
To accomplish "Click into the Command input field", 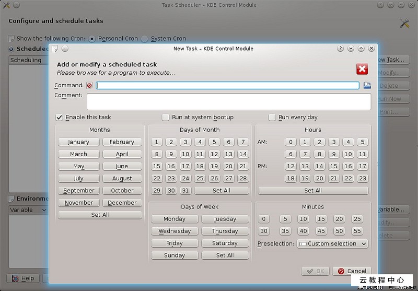I will point(227,86).
